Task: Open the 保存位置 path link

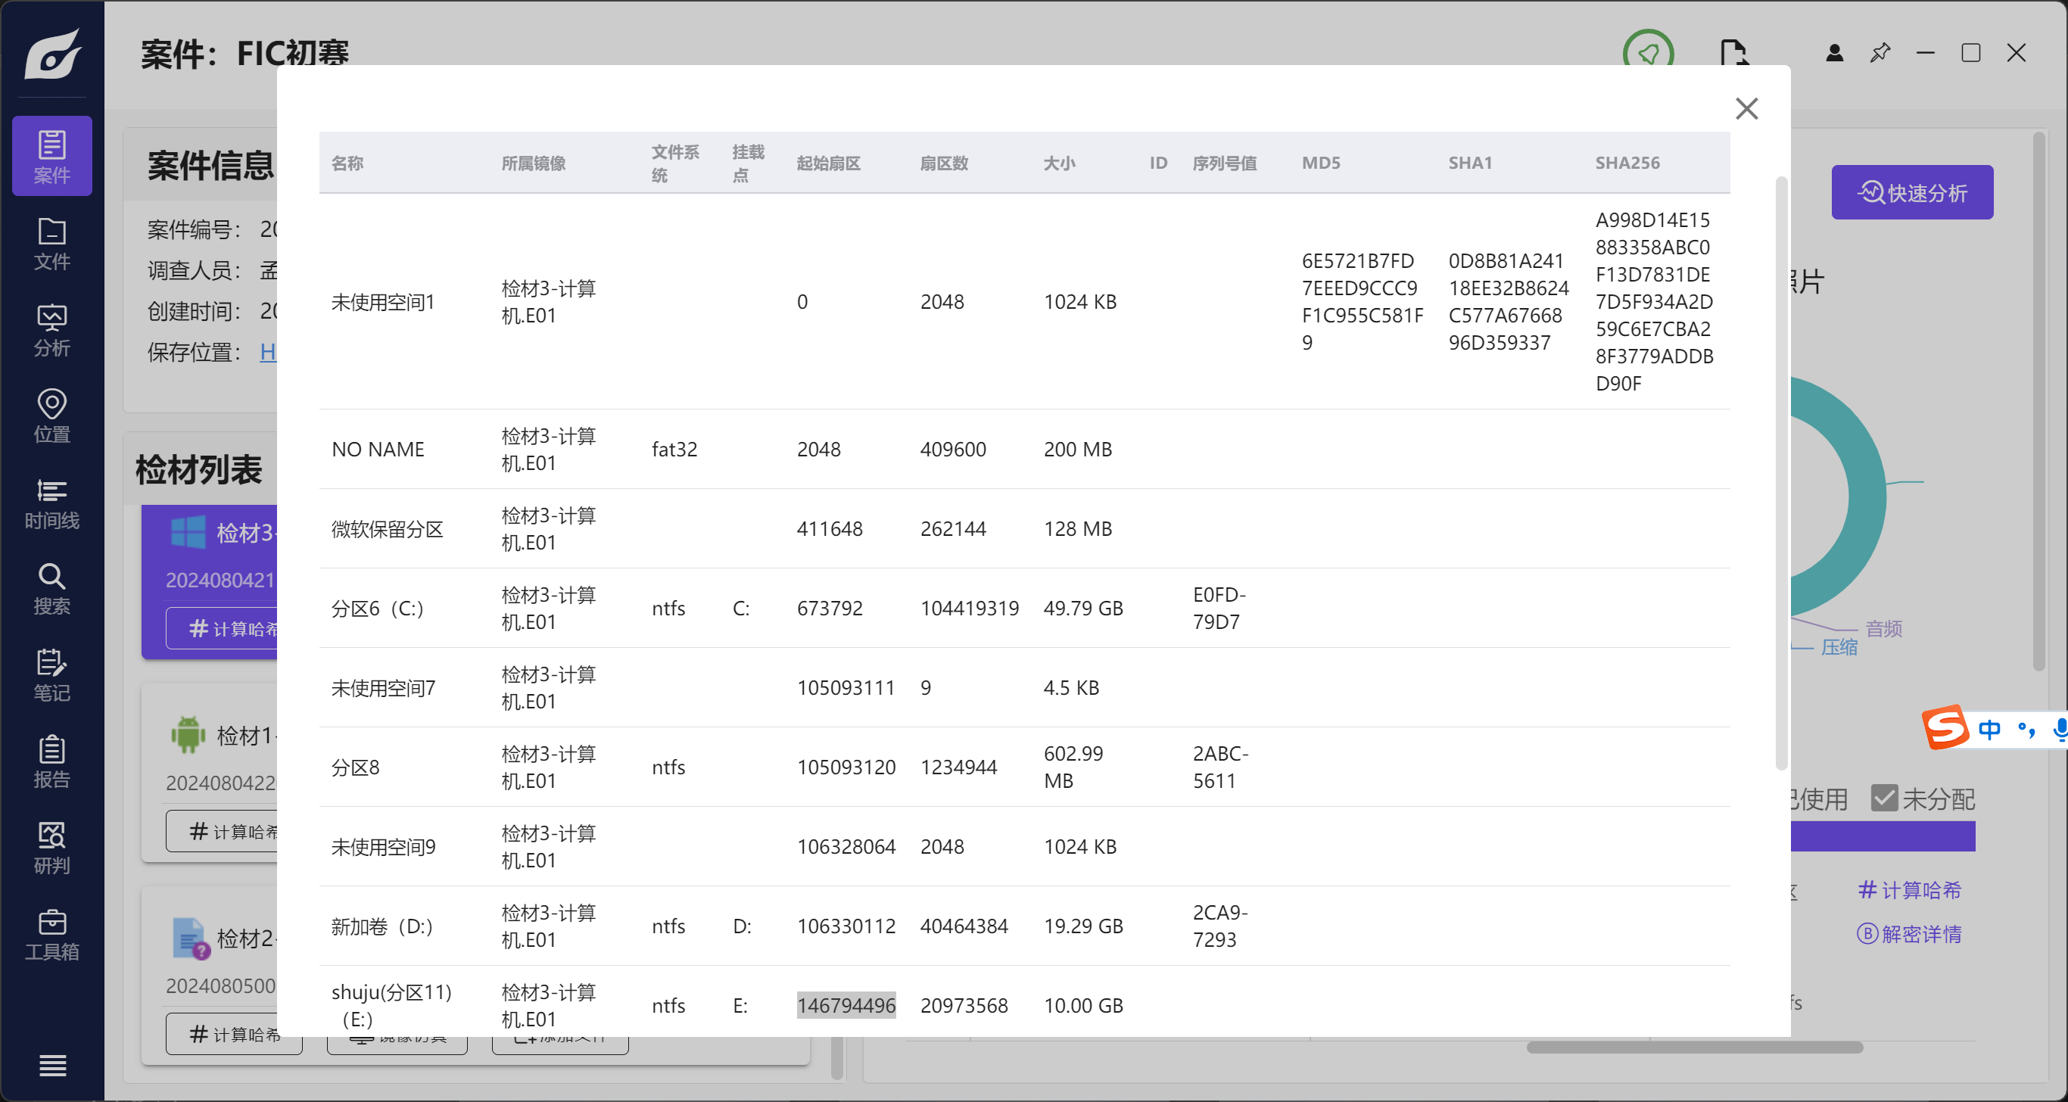Action: (x=268, y=351)
